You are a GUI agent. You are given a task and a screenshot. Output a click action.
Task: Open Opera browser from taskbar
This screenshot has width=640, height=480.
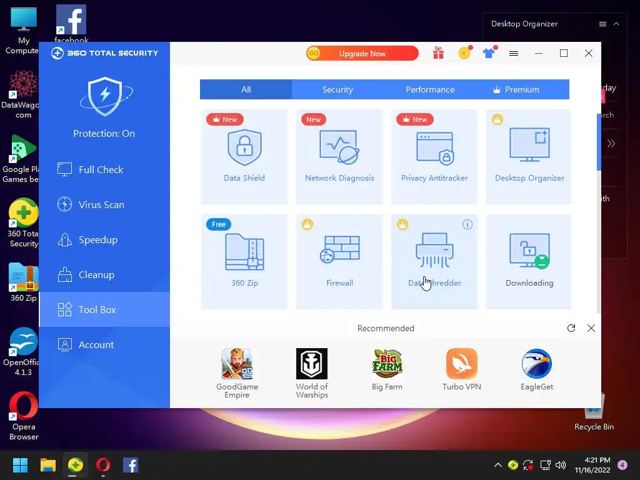pos(103,465)
